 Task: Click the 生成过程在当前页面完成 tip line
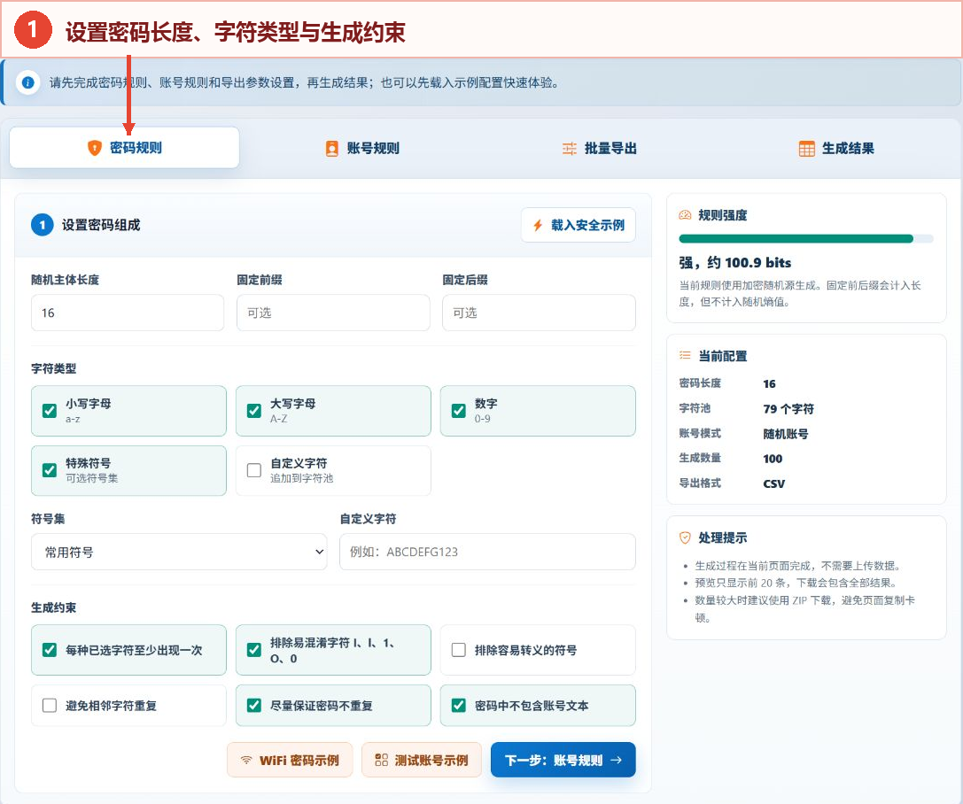click(x=798, y=566)
